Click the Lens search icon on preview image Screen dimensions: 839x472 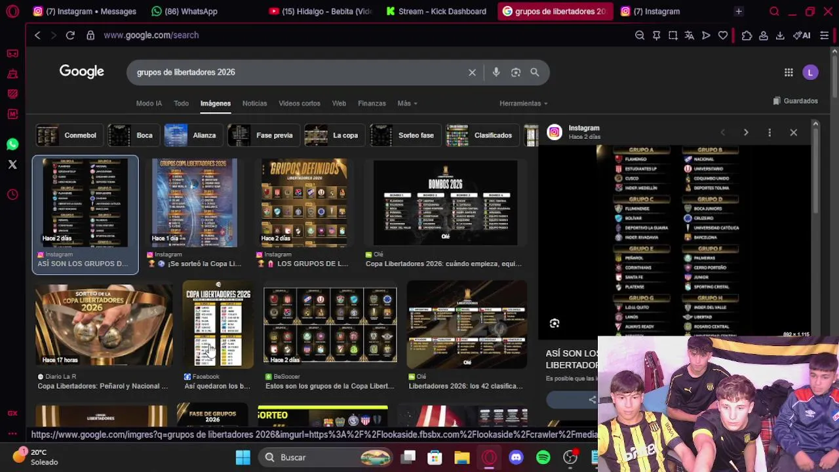click(x=555, y=323)
